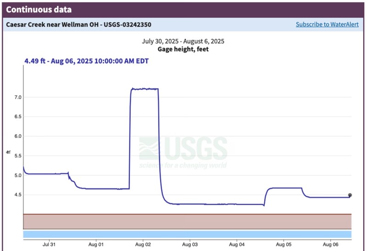
Task: Click the latest data point marker dot
Action: [350, 195]
